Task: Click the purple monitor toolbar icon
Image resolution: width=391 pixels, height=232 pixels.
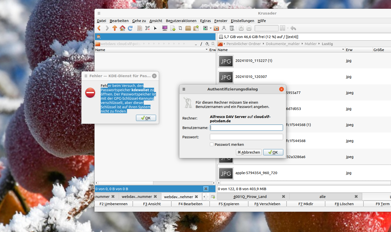Action: (165, 28)
